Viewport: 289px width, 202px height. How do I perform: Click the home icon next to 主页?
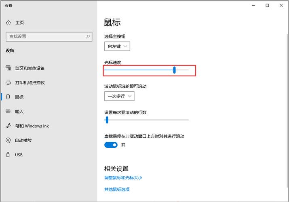coord(8,23)
